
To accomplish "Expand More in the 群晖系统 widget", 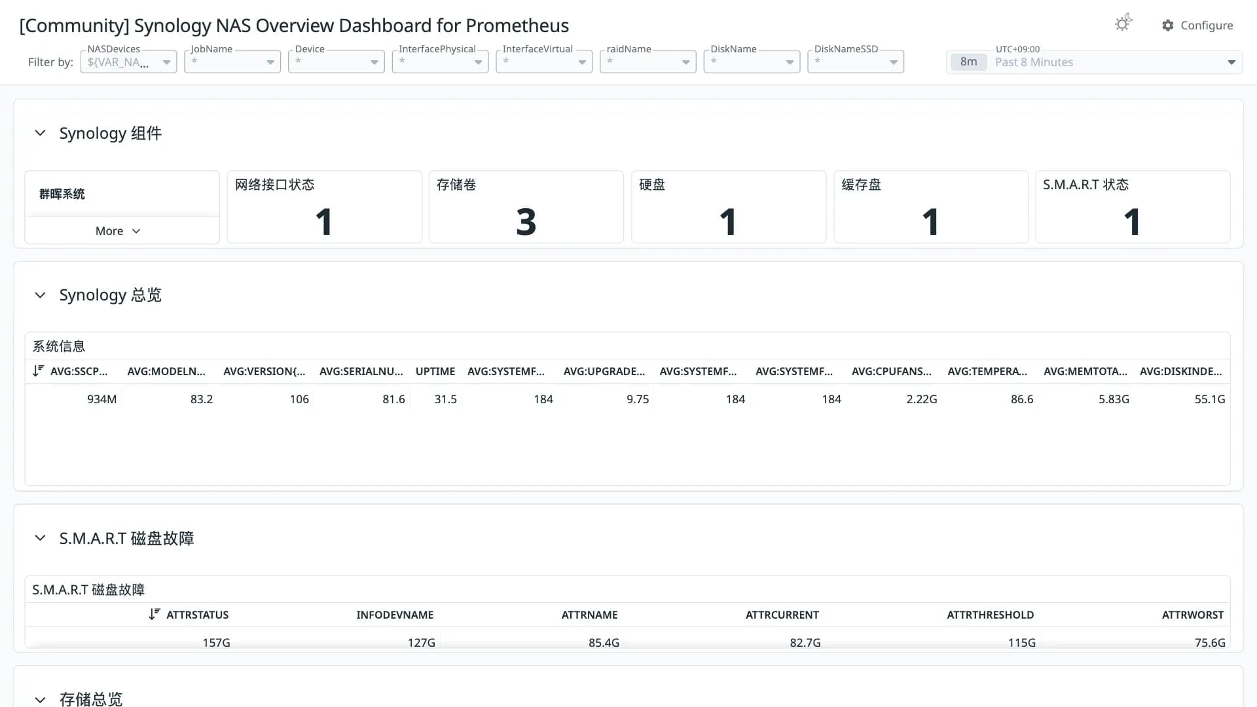I will [118, 230].
